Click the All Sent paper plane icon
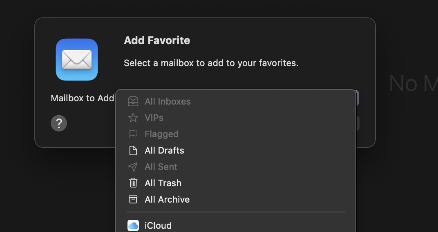 tap(133, 167)
